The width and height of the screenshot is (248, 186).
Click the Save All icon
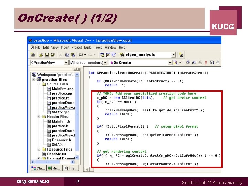point(52,55)
